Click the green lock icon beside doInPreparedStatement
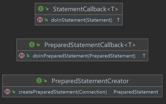Viewport: 166px width, 104px height. pos(28,56)
